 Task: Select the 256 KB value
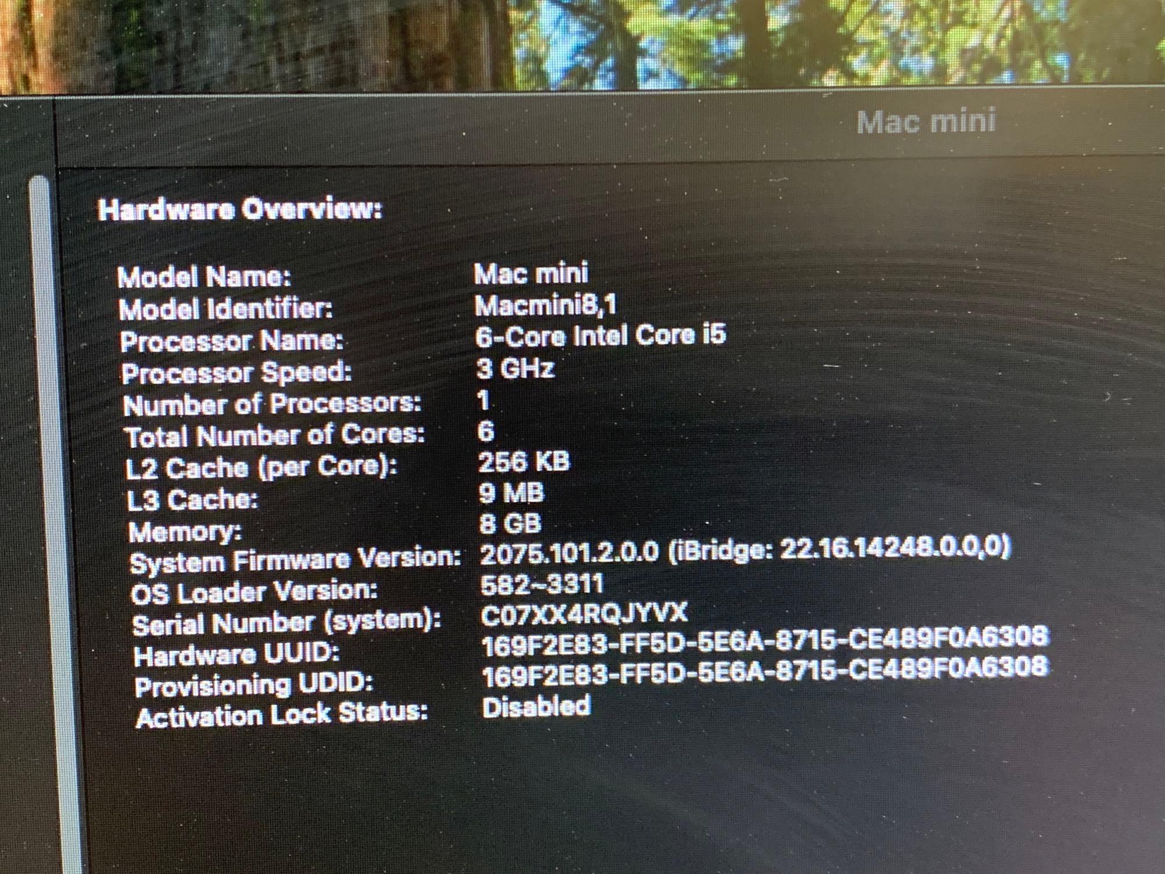click(524, 462)
